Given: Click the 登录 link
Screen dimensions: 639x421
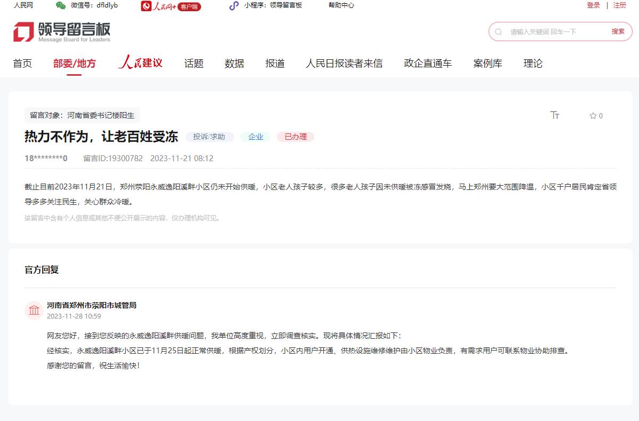Looking at the screenshot, I should (x=593, y=5).
